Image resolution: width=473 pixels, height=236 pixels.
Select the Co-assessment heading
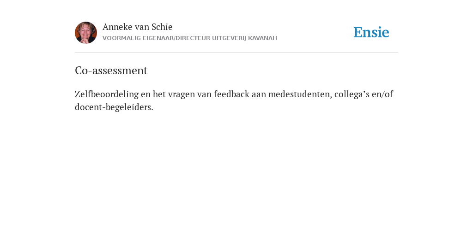coord(111,71)
